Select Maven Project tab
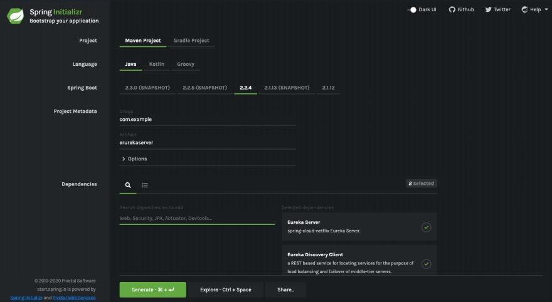Viewport: 552px width, 302px height. tap(143, 41)
